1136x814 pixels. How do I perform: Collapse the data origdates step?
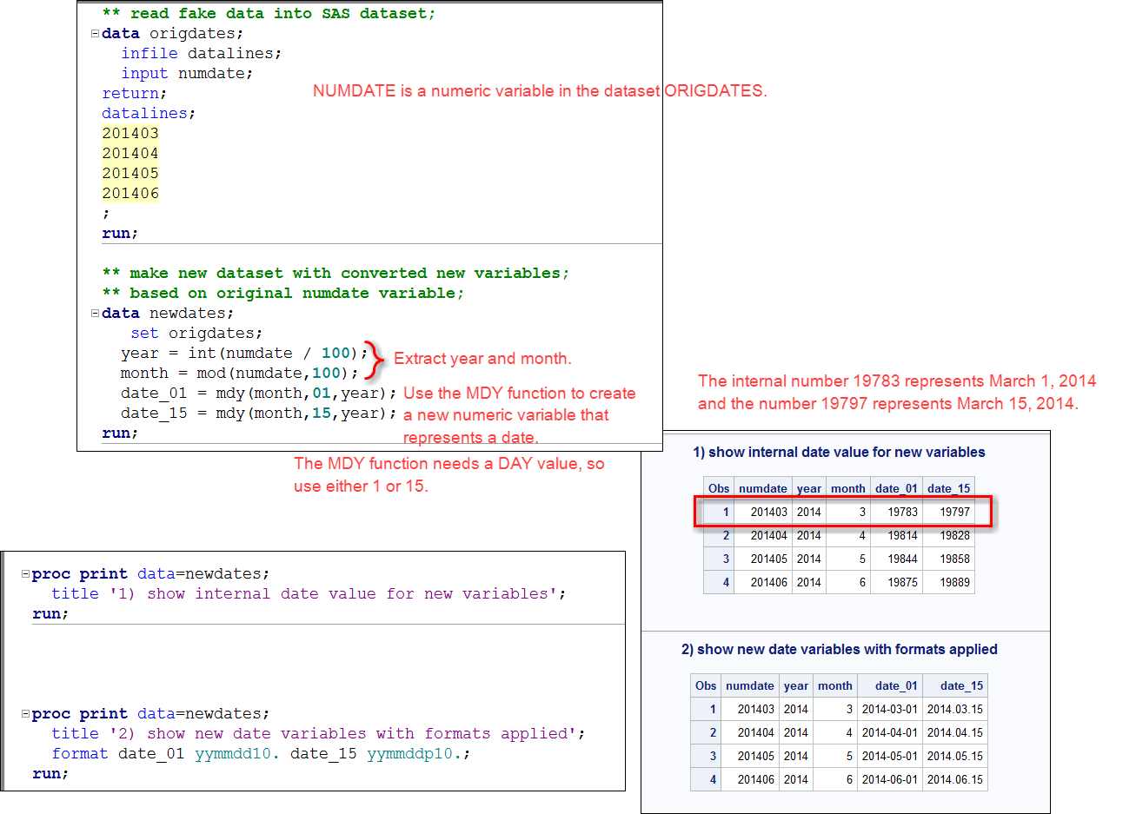[95, 34]
